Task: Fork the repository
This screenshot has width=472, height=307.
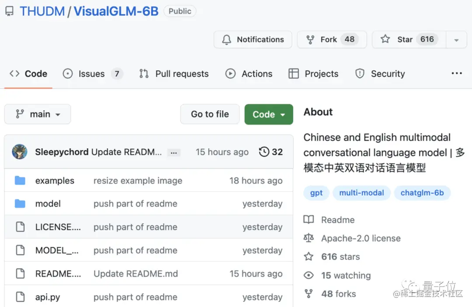Action: pyautogui.click(x=328, y=39)
